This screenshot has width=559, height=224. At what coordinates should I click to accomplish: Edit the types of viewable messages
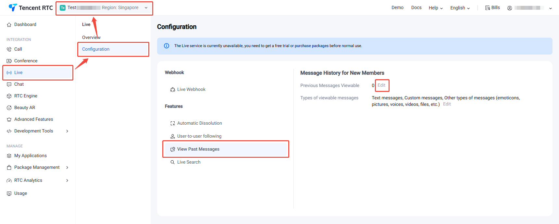point(447,104)
